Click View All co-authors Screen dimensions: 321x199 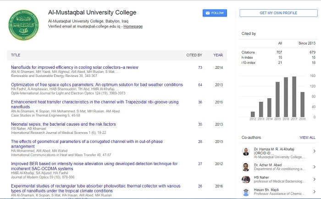point(307,138)
